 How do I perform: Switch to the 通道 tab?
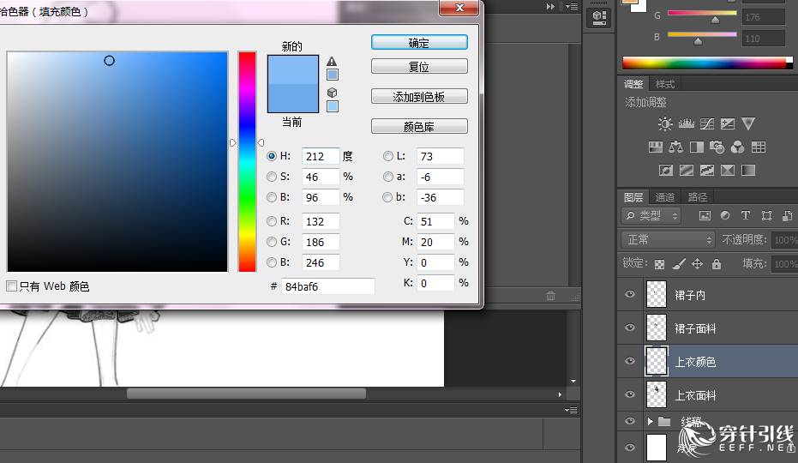click(x=665, y=197)
